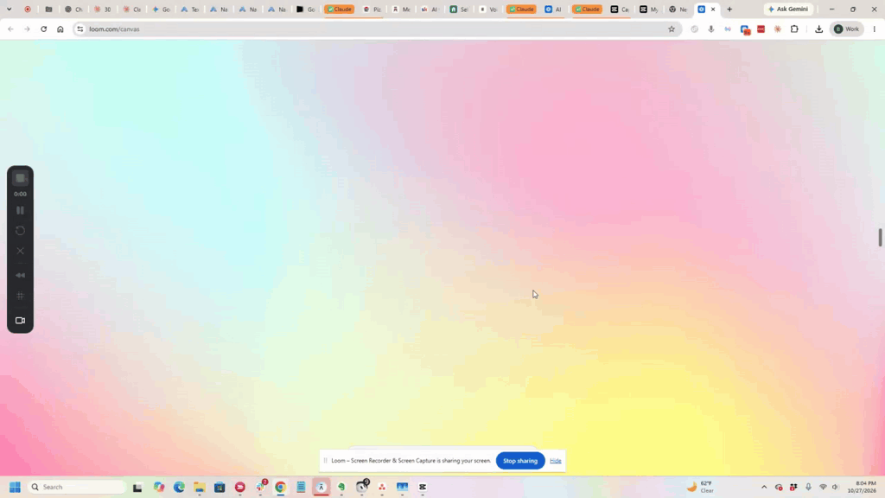The image size is (885, 498).
Task: Open Microsoft Edge from the taskbar
Action: 179,487
